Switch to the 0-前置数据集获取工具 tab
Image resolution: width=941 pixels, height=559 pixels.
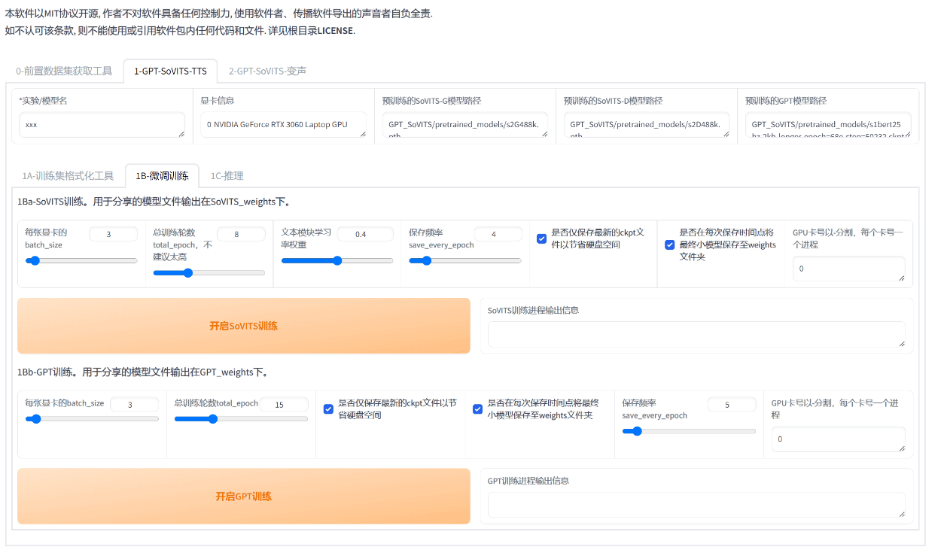(64, 71)
